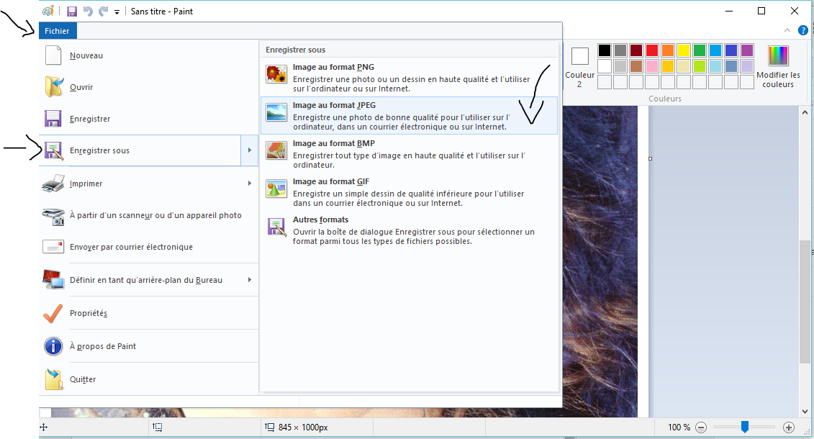Screen dimensions: 814x439
Task: Pick the black color swatch
Action: click(605, 50)
